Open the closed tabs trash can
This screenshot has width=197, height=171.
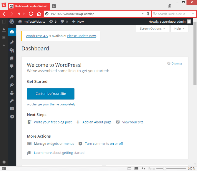pyautogui.click(x=170, y=6)
